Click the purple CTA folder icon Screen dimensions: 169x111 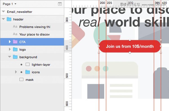[15, 42]
